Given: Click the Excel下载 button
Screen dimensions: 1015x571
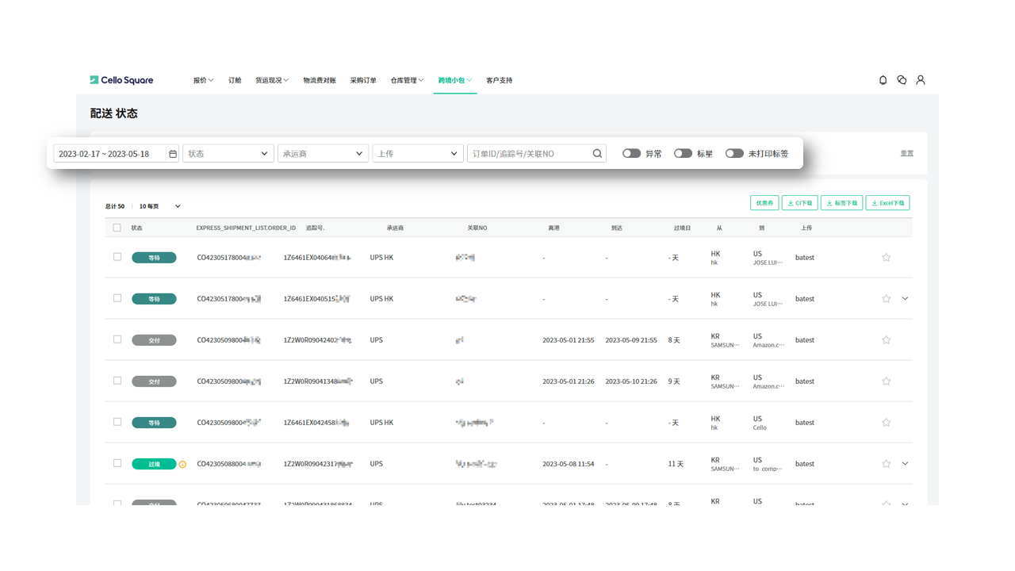Looking at the screenshot, I should tap(887, 203).
